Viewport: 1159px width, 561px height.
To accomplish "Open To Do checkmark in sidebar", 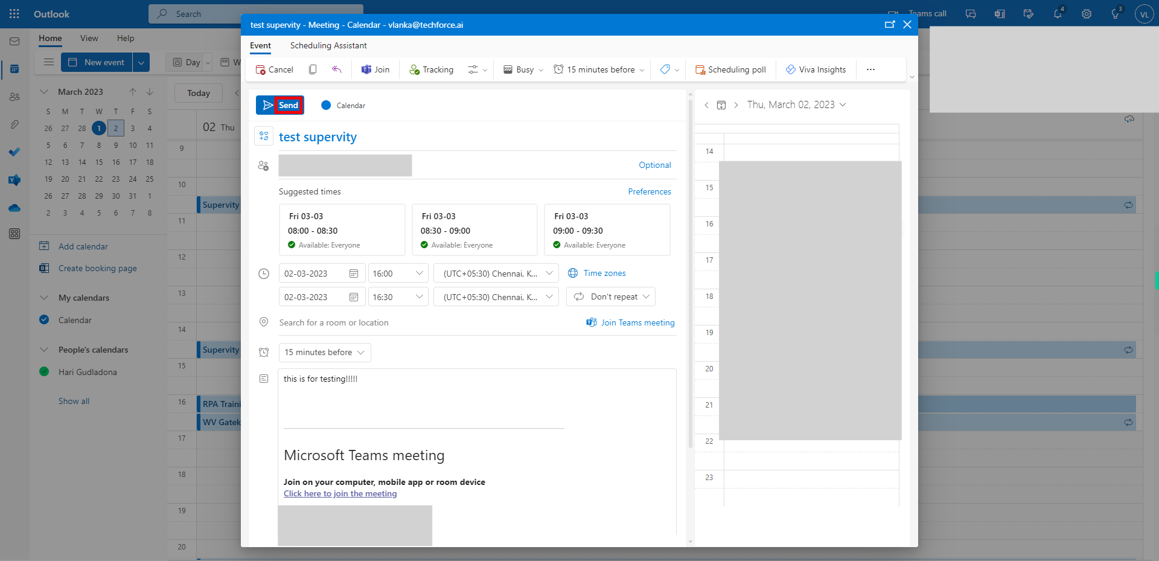I will click(x=14, y=152).
